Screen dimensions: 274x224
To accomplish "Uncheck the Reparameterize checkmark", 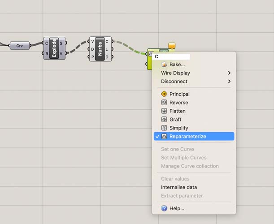I will pyautogui.click(x=157, y=136).
